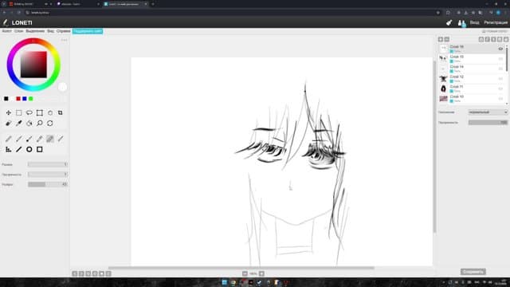
Task: Select the Слой 14 layer row
Action: tap(472, 69)
